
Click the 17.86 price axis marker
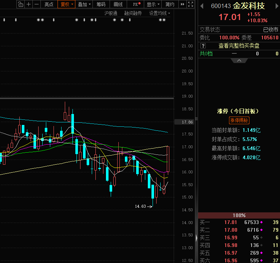pos(184,122)
